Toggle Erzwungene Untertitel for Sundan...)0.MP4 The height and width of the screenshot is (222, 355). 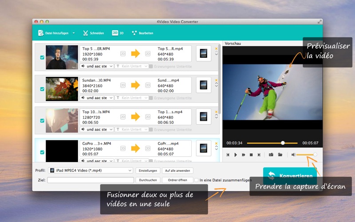pyautogui.click(x=151, y=98)
